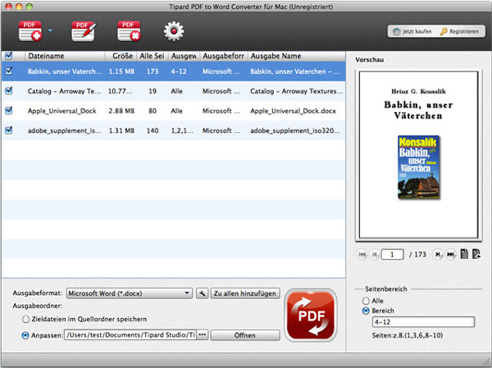Click the 10.77 size cell
The width and height of the screenshot is (492, 368).
[121, 91]
